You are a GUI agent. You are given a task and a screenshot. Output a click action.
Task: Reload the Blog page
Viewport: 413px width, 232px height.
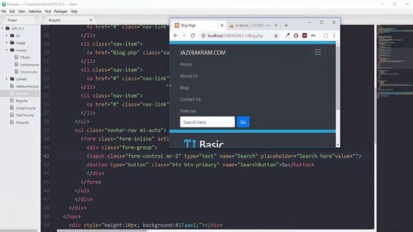pyautogui.click(x=193, y=35)
